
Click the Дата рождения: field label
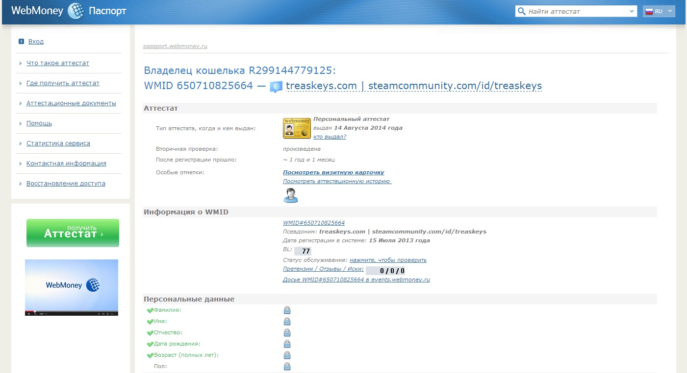(177, 344)
